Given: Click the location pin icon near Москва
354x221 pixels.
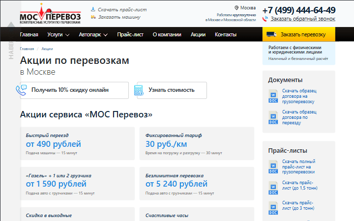Looking at the screenshot, I should 236,8.
